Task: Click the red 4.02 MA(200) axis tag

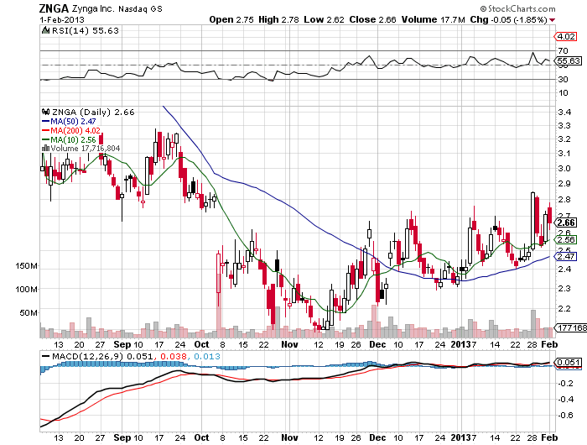Action: click(x=566, y=36)
